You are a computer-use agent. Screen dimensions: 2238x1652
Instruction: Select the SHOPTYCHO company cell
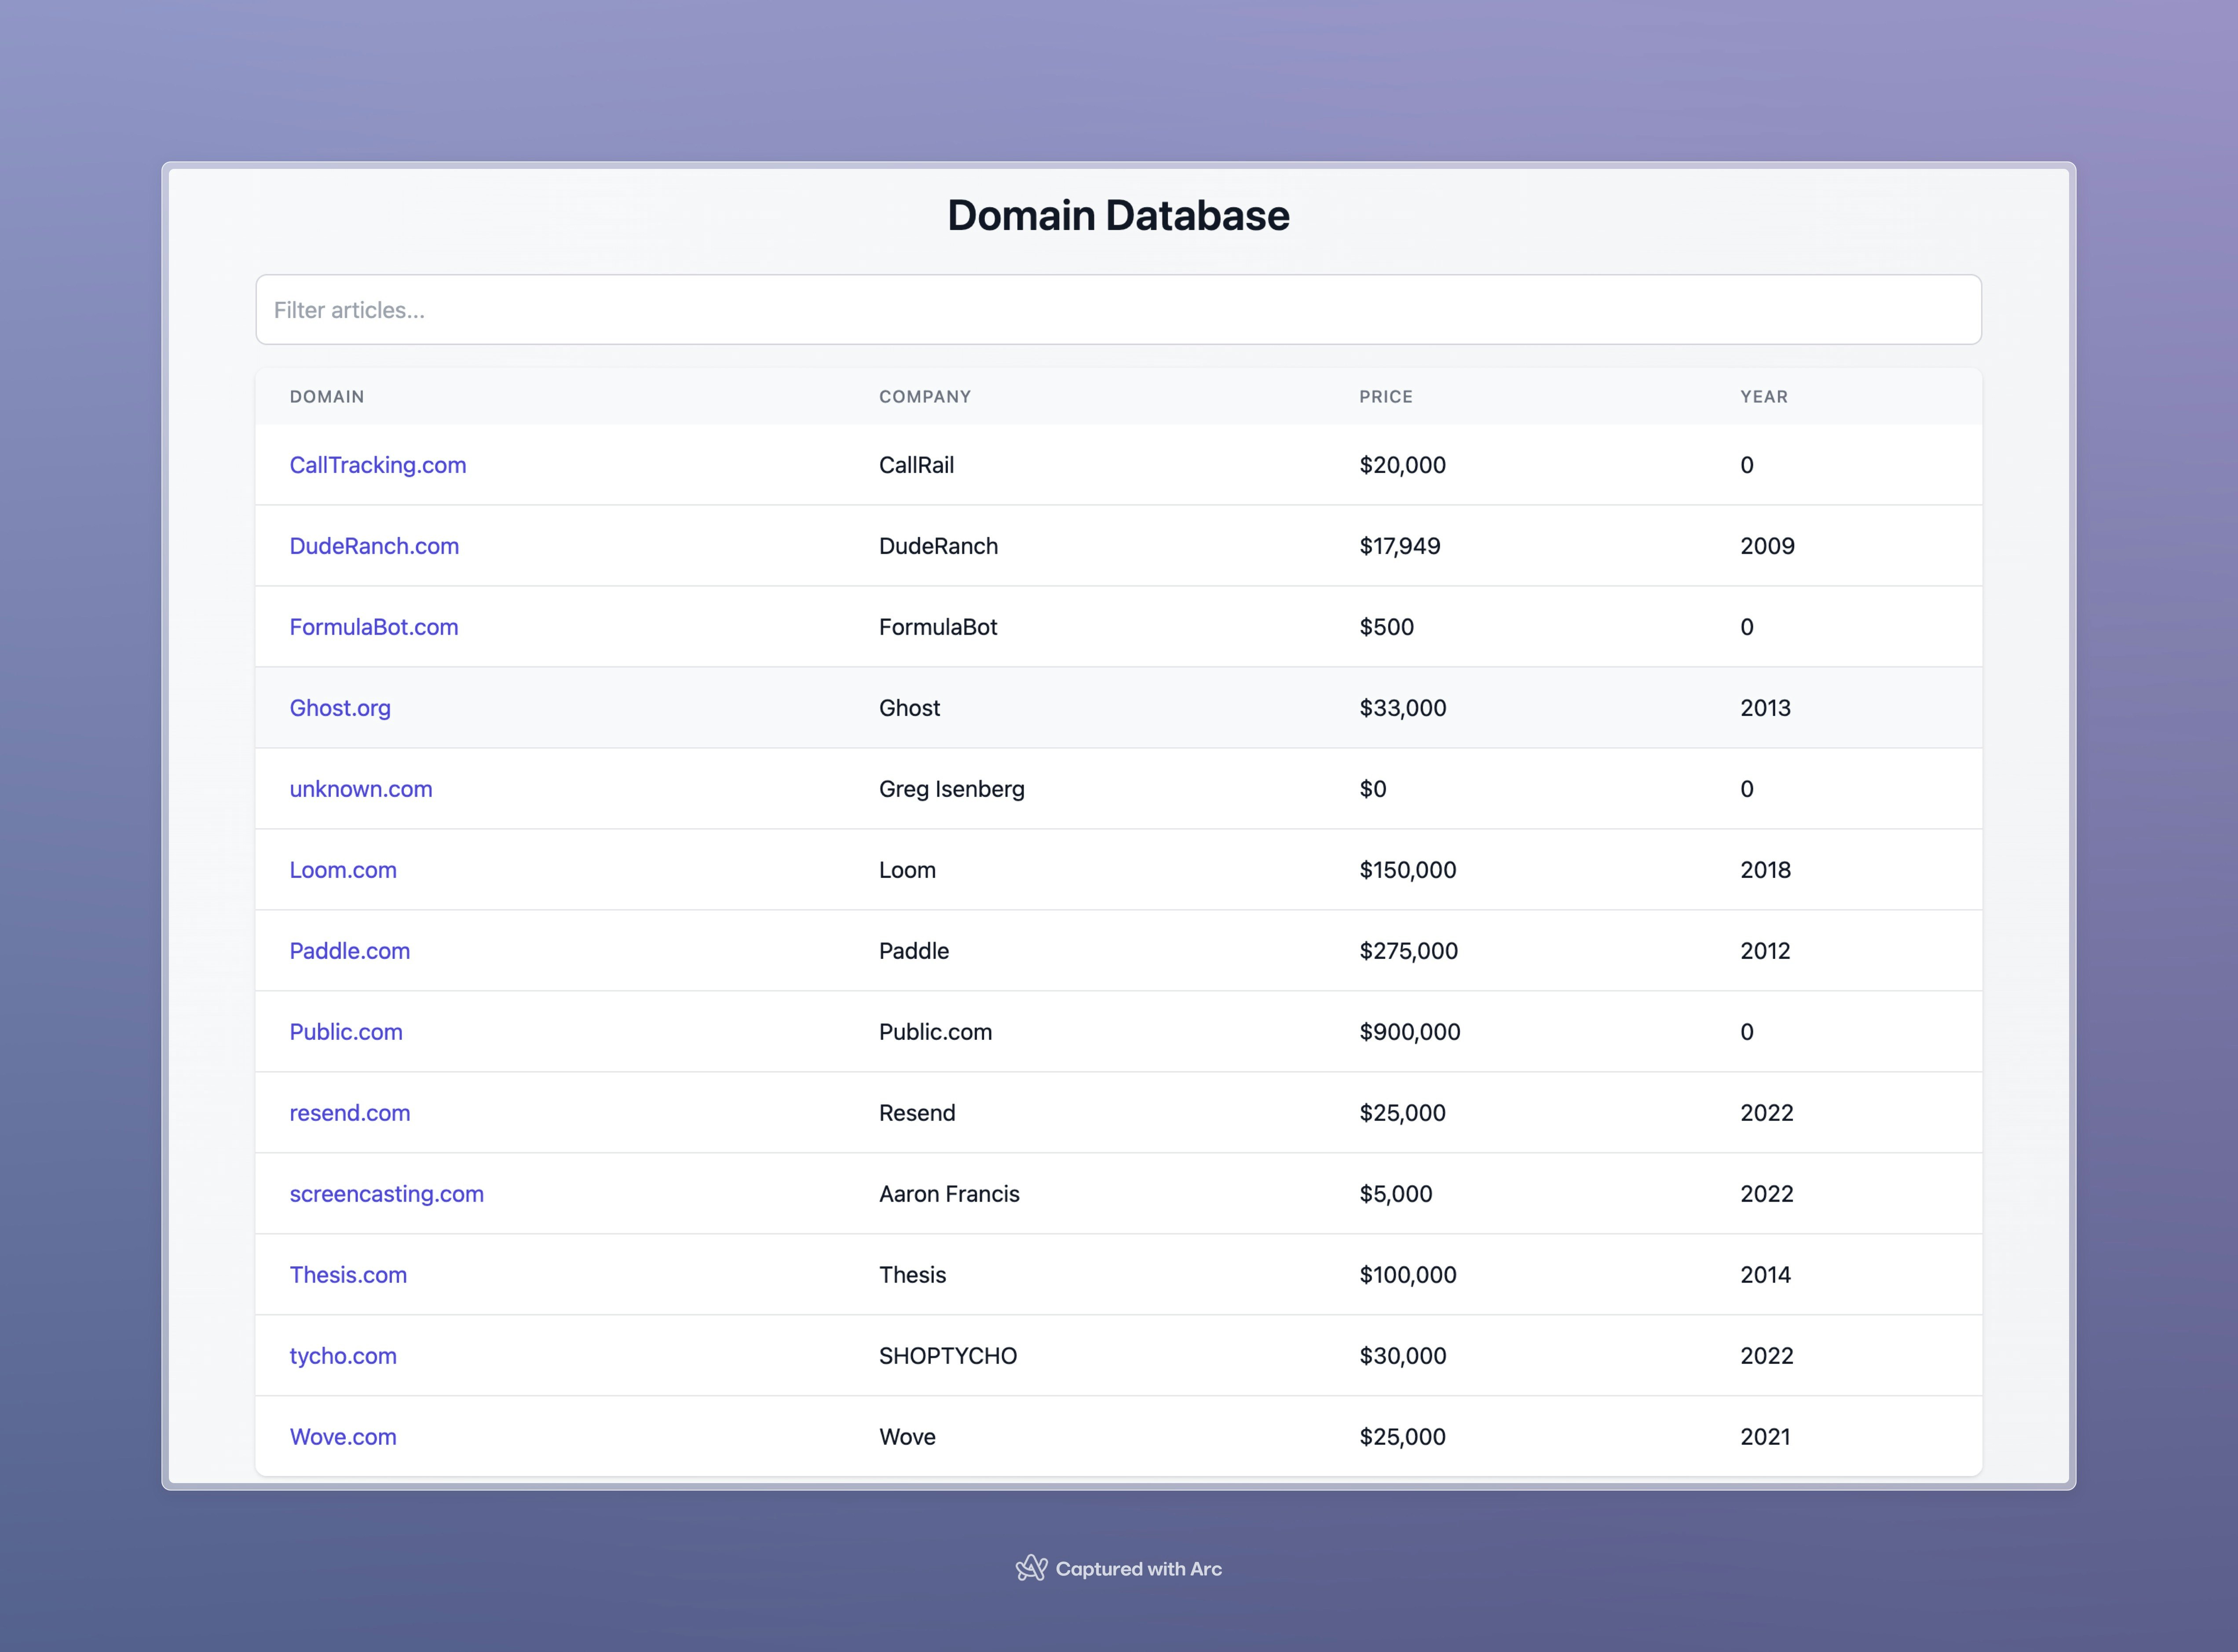(948, 1356)
